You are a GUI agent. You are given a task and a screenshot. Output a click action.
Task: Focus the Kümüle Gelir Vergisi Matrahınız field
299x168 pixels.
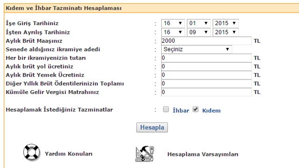206,92
